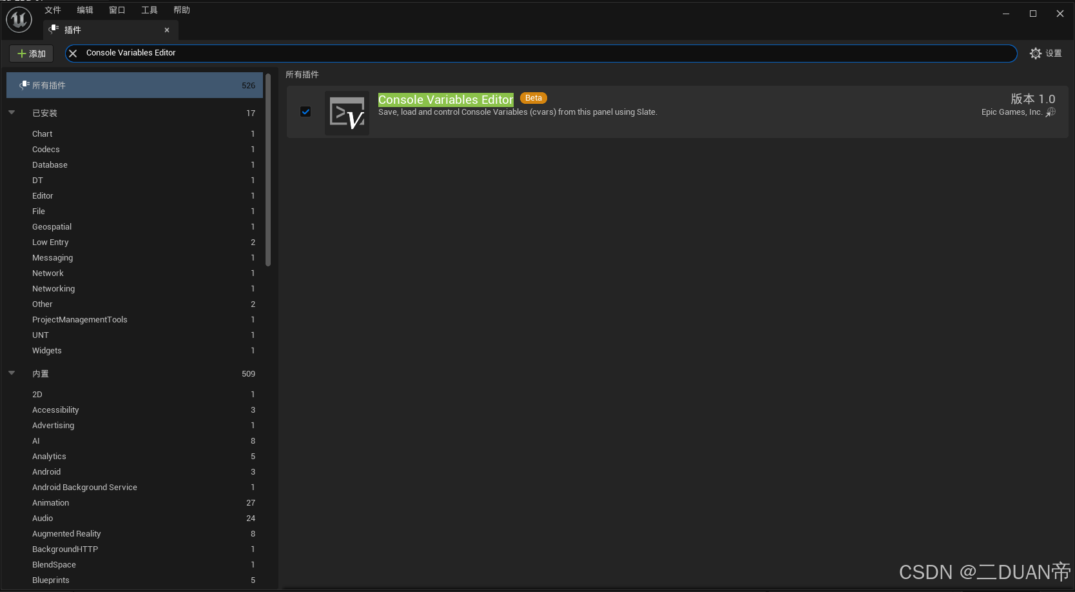The width and height of the screenshot is (1075, 592).
Task: Select the Codecs category
Action: [135, 149]
